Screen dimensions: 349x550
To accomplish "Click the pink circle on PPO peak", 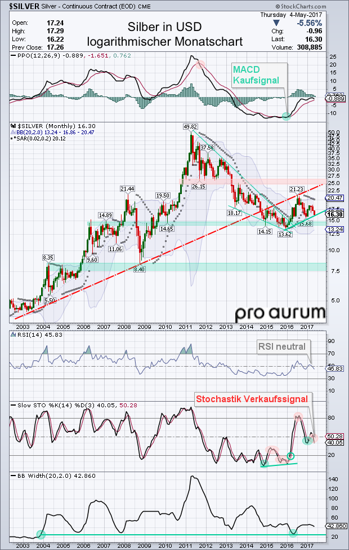I will 200,65.
